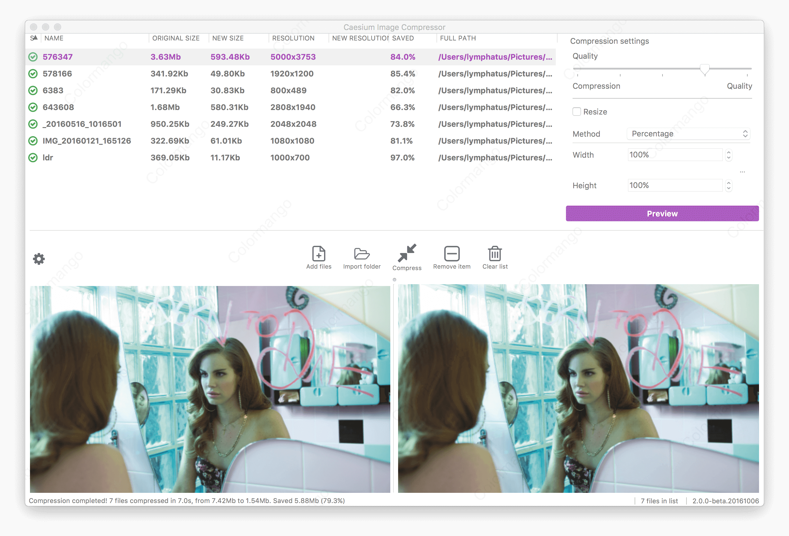Click the Import folder icon

[x=362, y=254]
